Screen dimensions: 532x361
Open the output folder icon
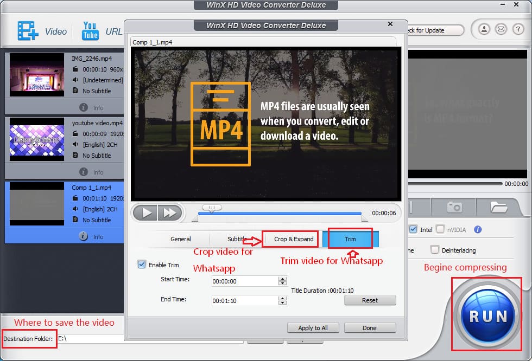[x=498, y=207]
